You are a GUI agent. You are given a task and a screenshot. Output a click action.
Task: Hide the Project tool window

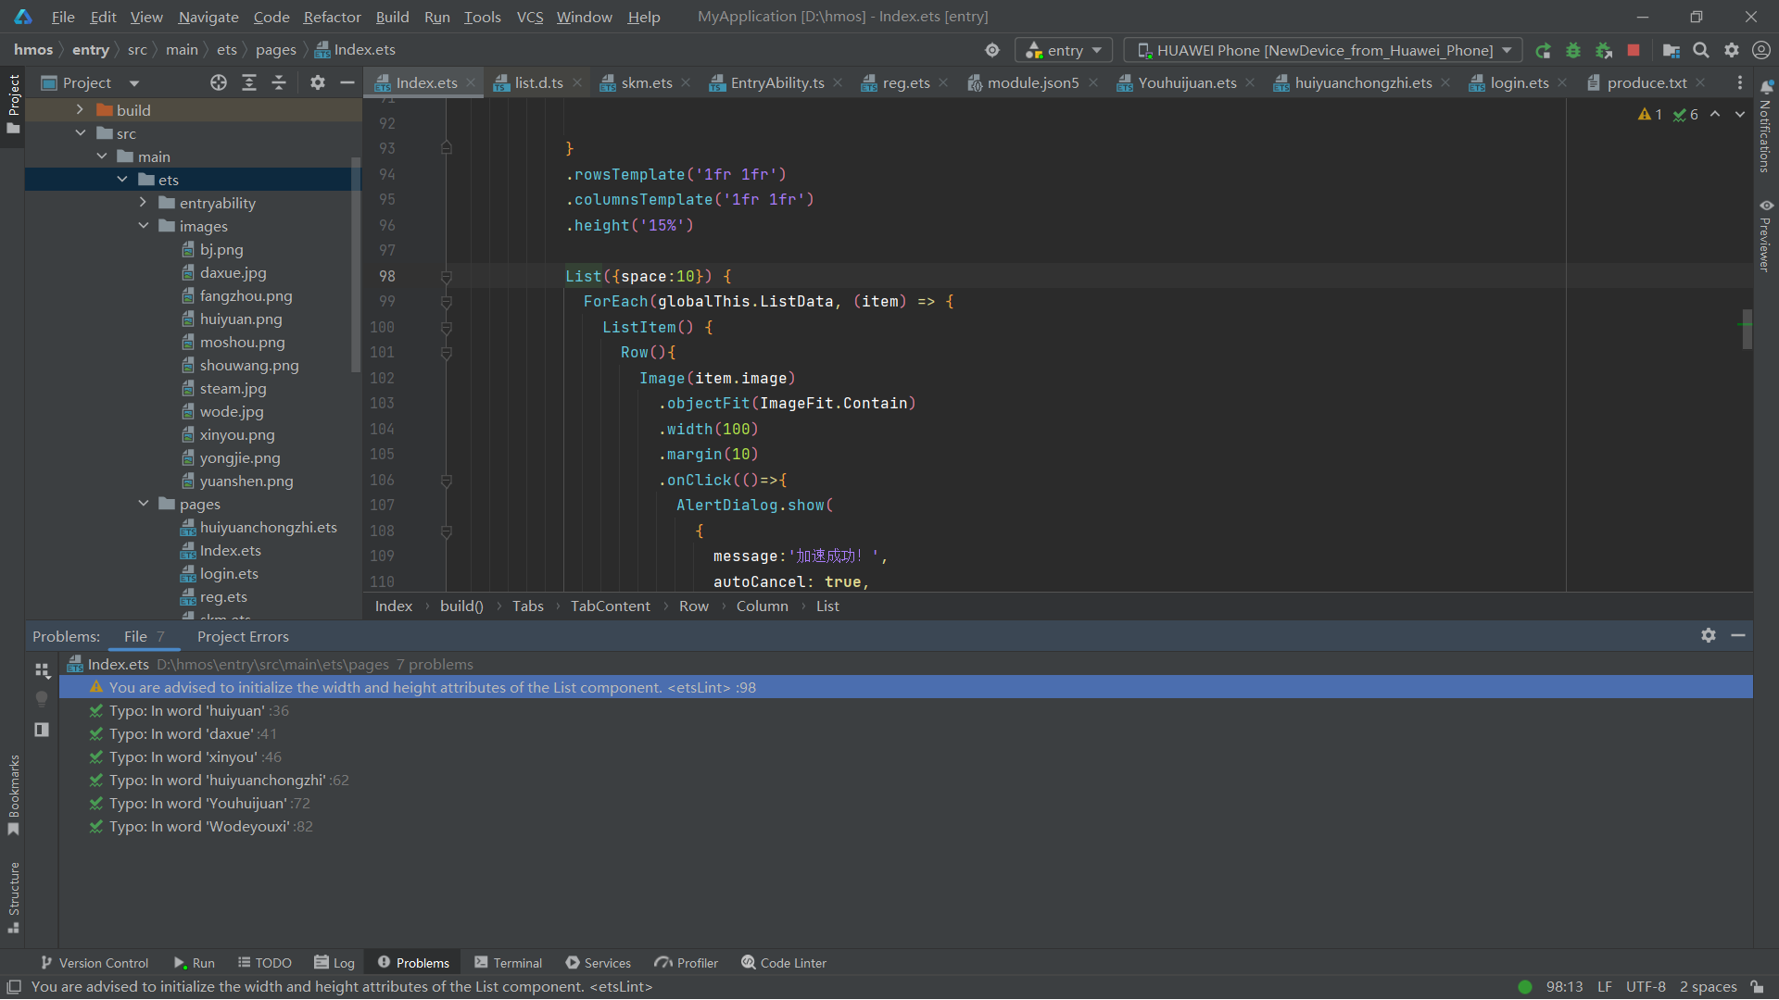347,82
